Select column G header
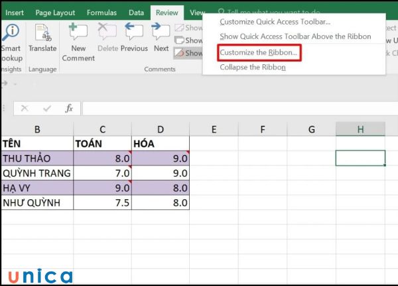Viewport: 398px width, 286px height. [311, 130]
